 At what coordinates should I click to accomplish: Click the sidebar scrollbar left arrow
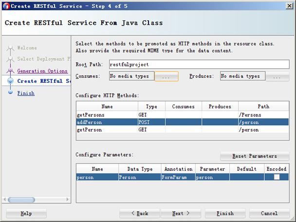click(x=5, y=199)
